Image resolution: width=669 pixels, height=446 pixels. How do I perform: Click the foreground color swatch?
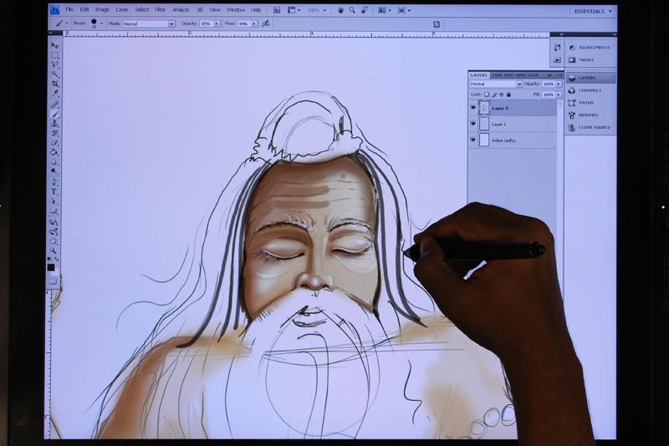pos(51,267)
